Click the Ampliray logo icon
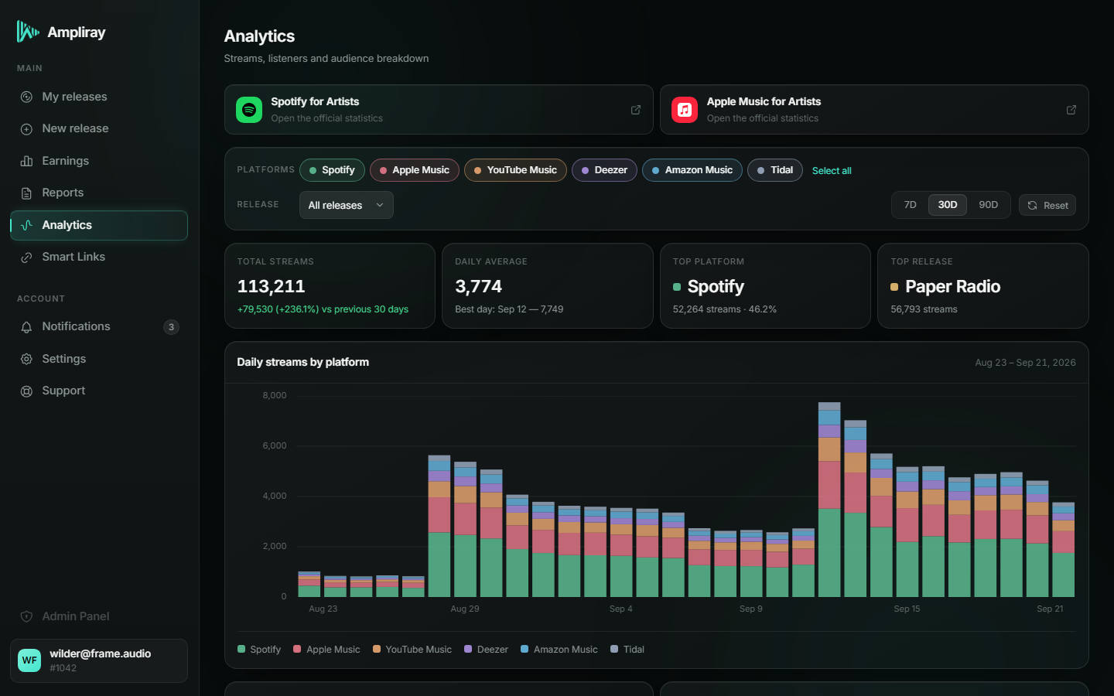Image resolution: width=1114 pixels, height=696 pixels. [x=28, y=32]
